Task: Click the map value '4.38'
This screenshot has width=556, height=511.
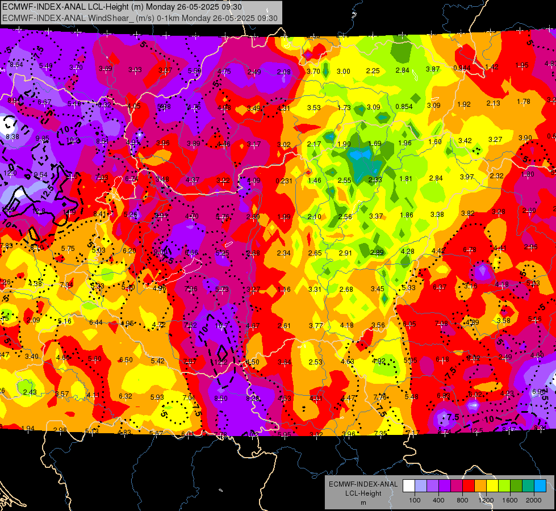Action: pyautogui.click(x=35, y=283)
